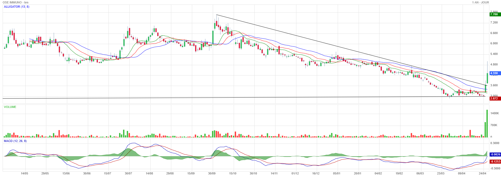The width and height of the screenshot is (501, 176).
Task: Click the 6.000 price axis label
Action: click(494, 44)
